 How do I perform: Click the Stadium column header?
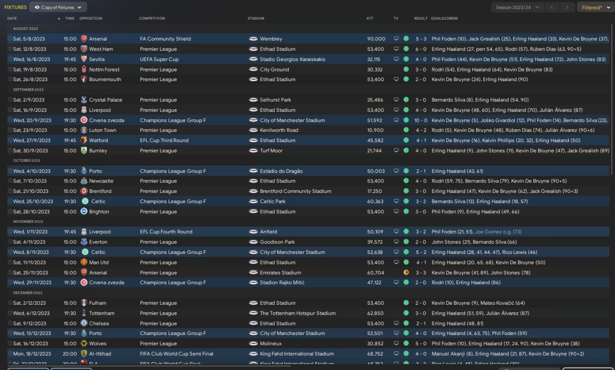pos(256,18)
